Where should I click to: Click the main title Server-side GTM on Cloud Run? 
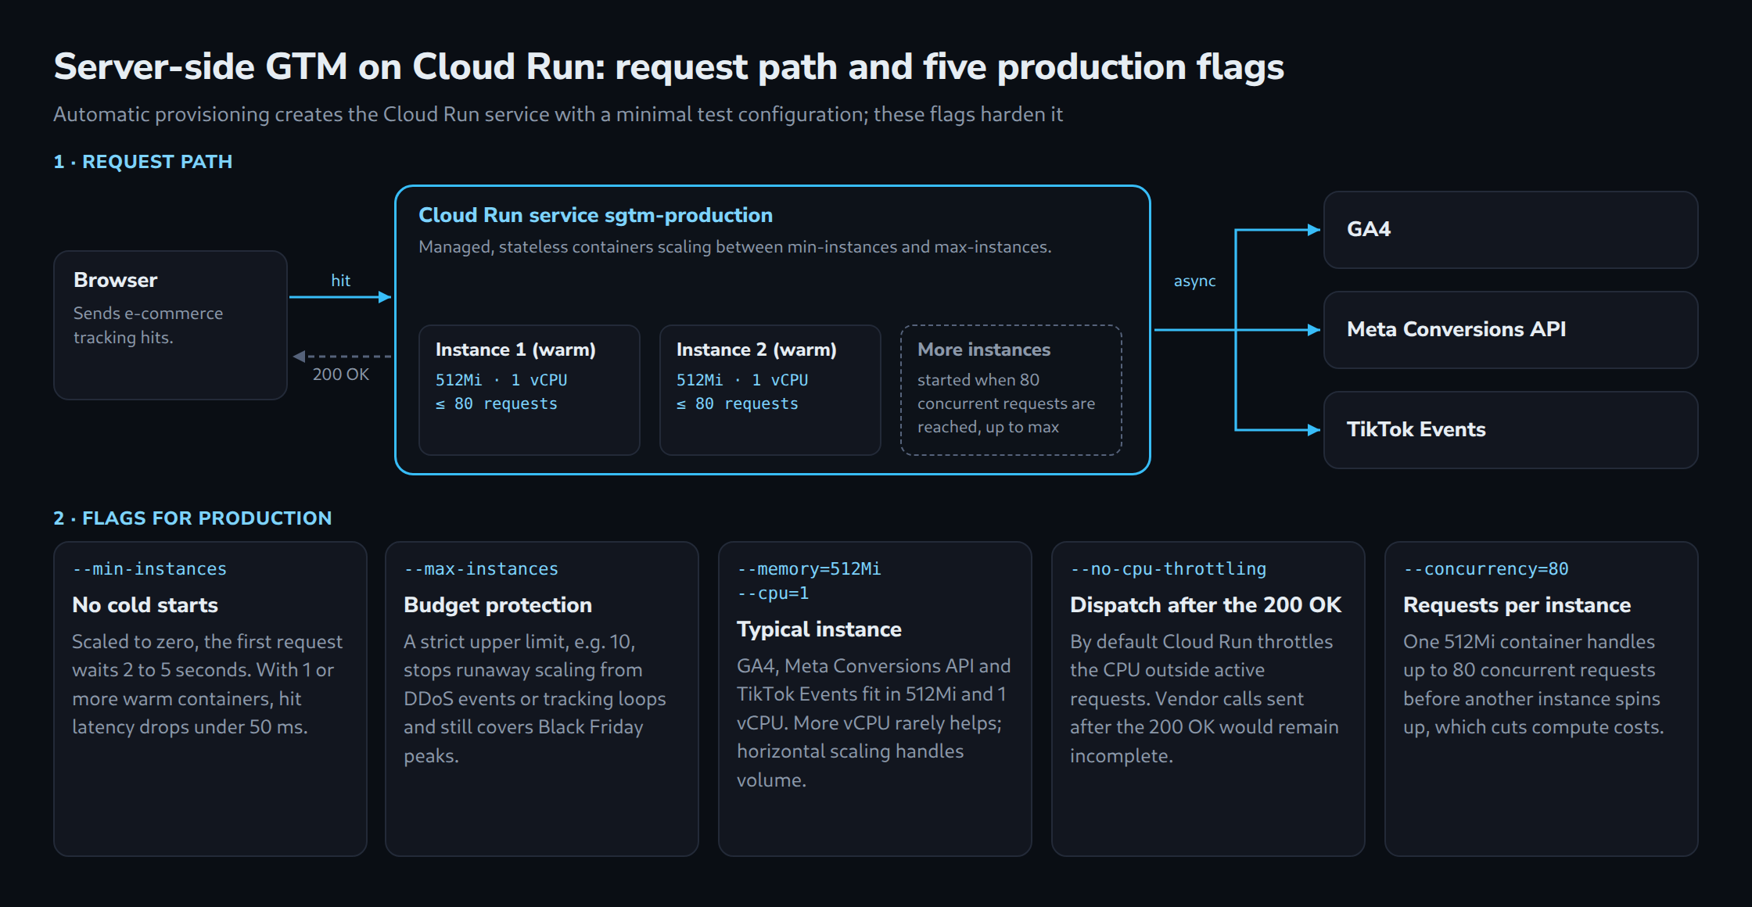[669, 67]
